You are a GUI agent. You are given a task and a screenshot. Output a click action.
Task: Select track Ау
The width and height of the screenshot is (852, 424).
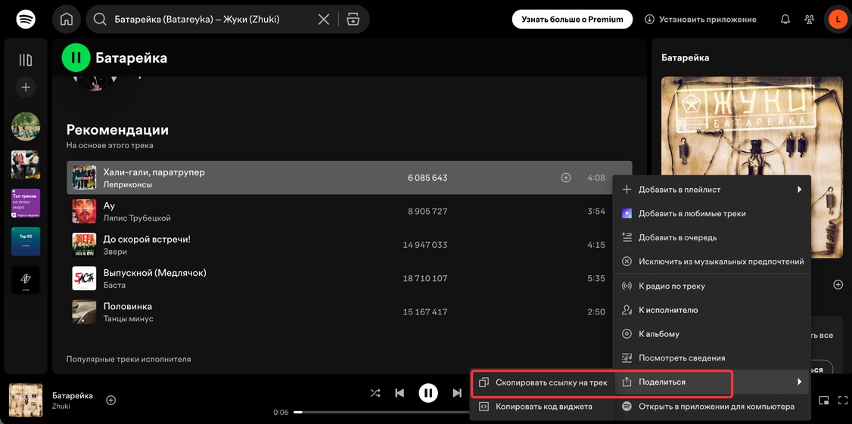pyautogui.click(x=109, y=206)
